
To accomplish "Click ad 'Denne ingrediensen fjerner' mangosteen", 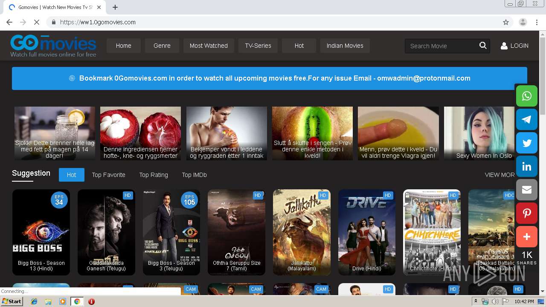I will [140, 133].
